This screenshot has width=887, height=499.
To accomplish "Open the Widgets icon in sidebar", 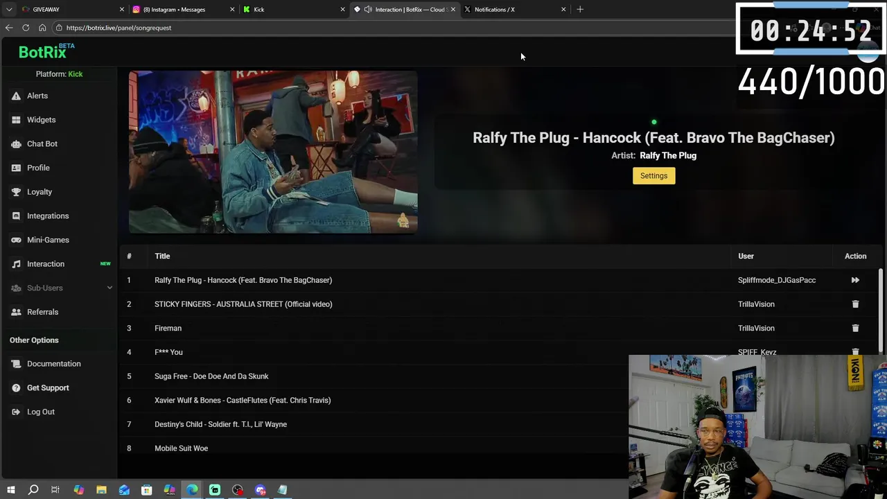I will (x=16, y=120).
